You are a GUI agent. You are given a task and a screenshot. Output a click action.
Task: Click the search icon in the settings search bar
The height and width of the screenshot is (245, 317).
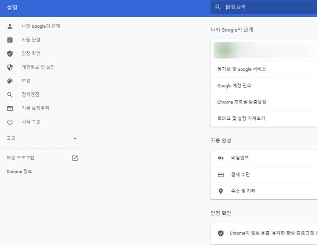tap(218, 7)
